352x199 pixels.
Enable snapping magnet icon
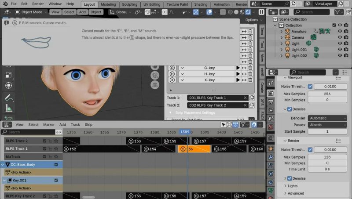tap(147, 12)
